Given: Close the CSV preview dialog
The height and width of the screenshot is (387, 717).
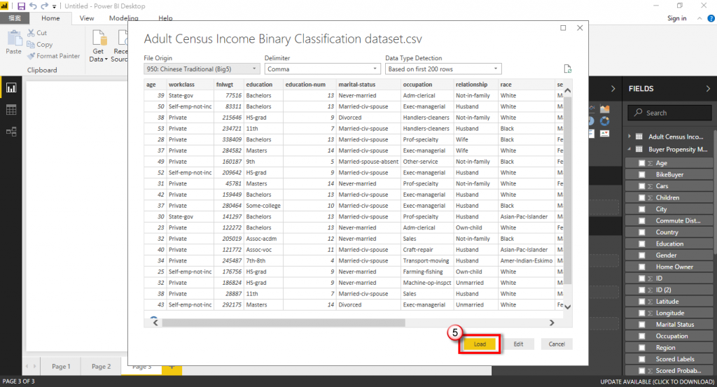Looking at the screenshot, I should point(580,28).
